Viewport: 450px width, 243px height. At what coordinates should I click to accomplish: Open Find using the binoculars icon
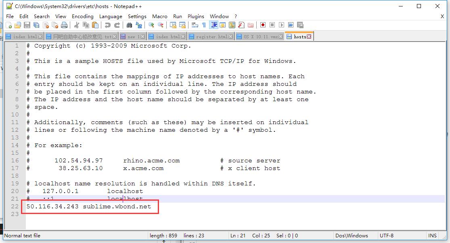(129, 25)
